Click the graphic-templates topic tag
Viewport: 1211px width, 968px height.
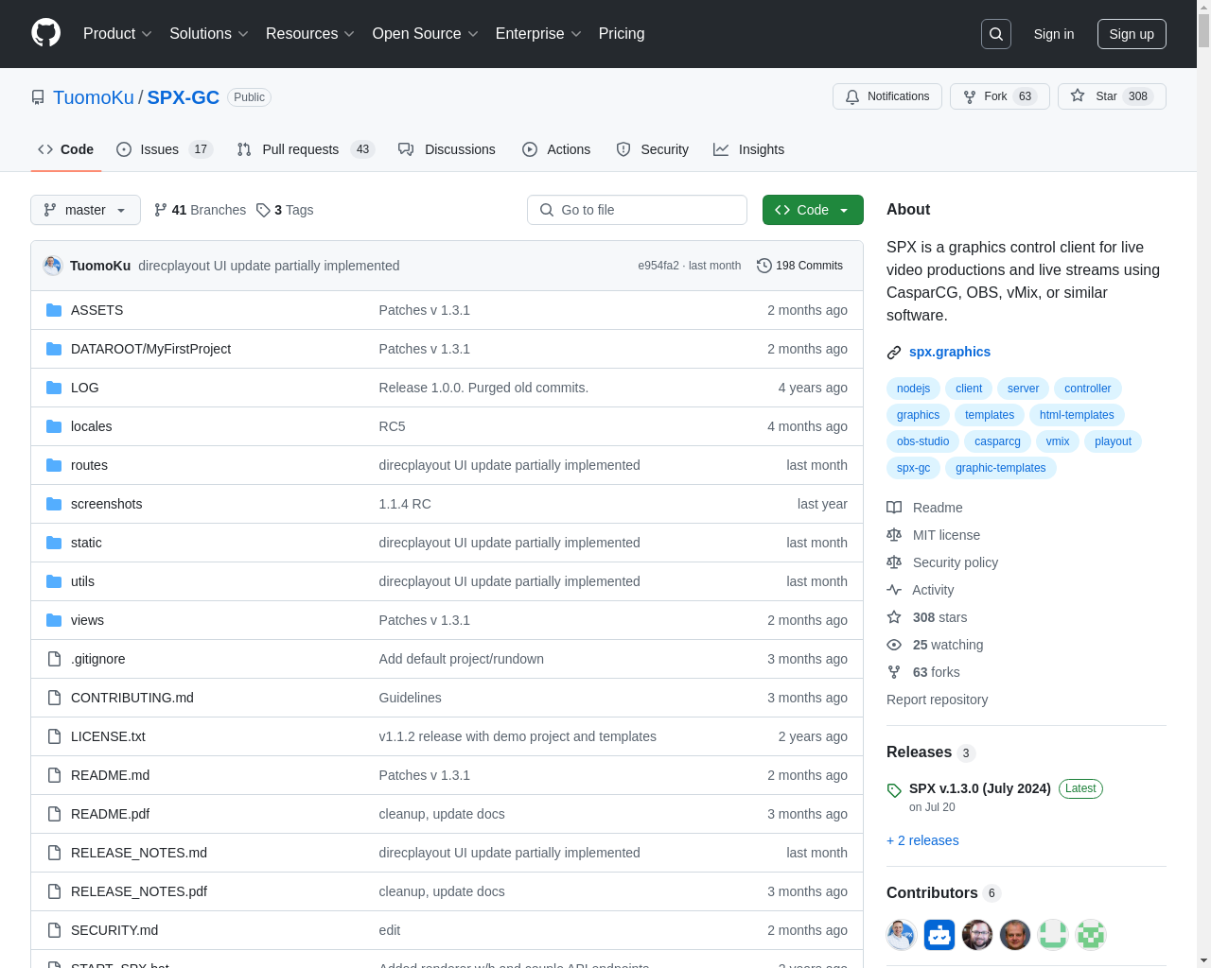1000,468
